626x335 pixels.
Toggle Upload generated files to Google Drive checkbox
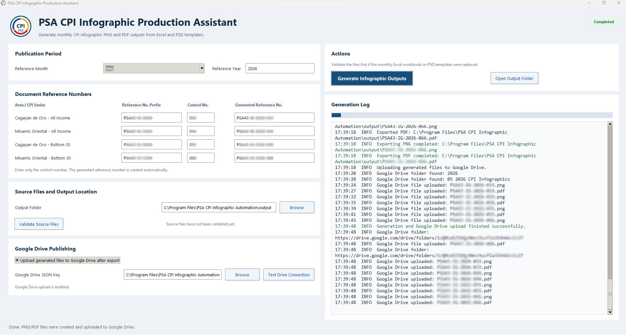coord(17,260)
